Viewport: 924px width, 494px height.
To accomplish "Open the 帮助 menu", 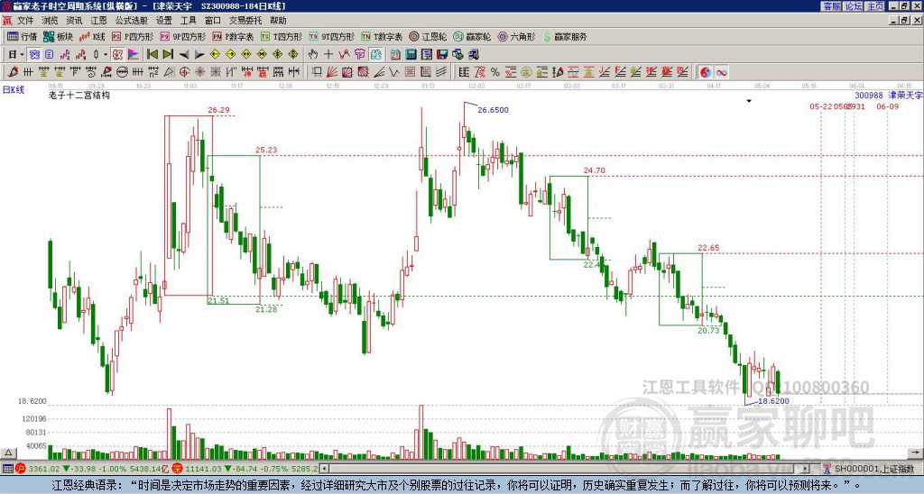I will 278,21.
